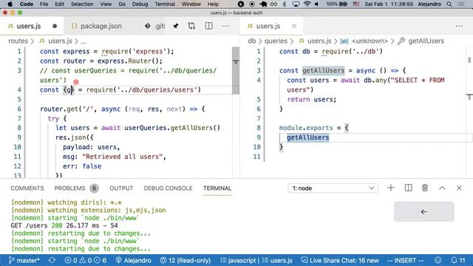Click the back arrow overlay button
The height and width of the screenshot is (266, 473).
coord(423,212)
